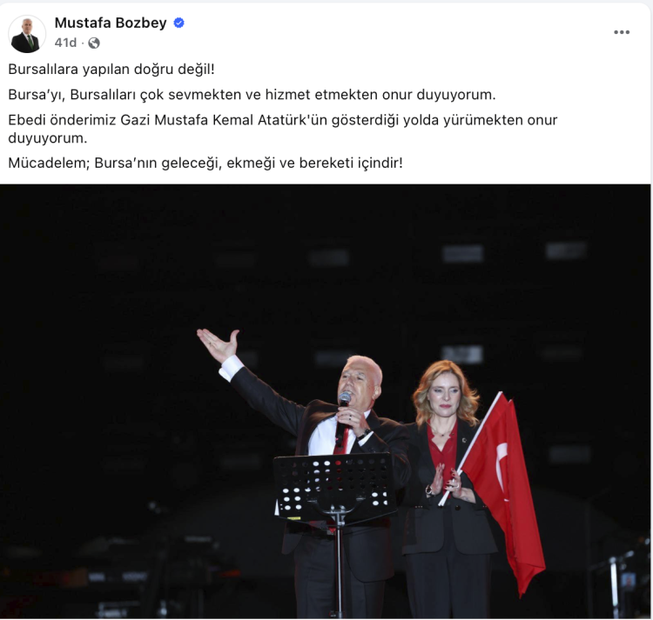
Task: Click the speaker's raised open hand
Action: pyautogui.click(x=219, y=343)
